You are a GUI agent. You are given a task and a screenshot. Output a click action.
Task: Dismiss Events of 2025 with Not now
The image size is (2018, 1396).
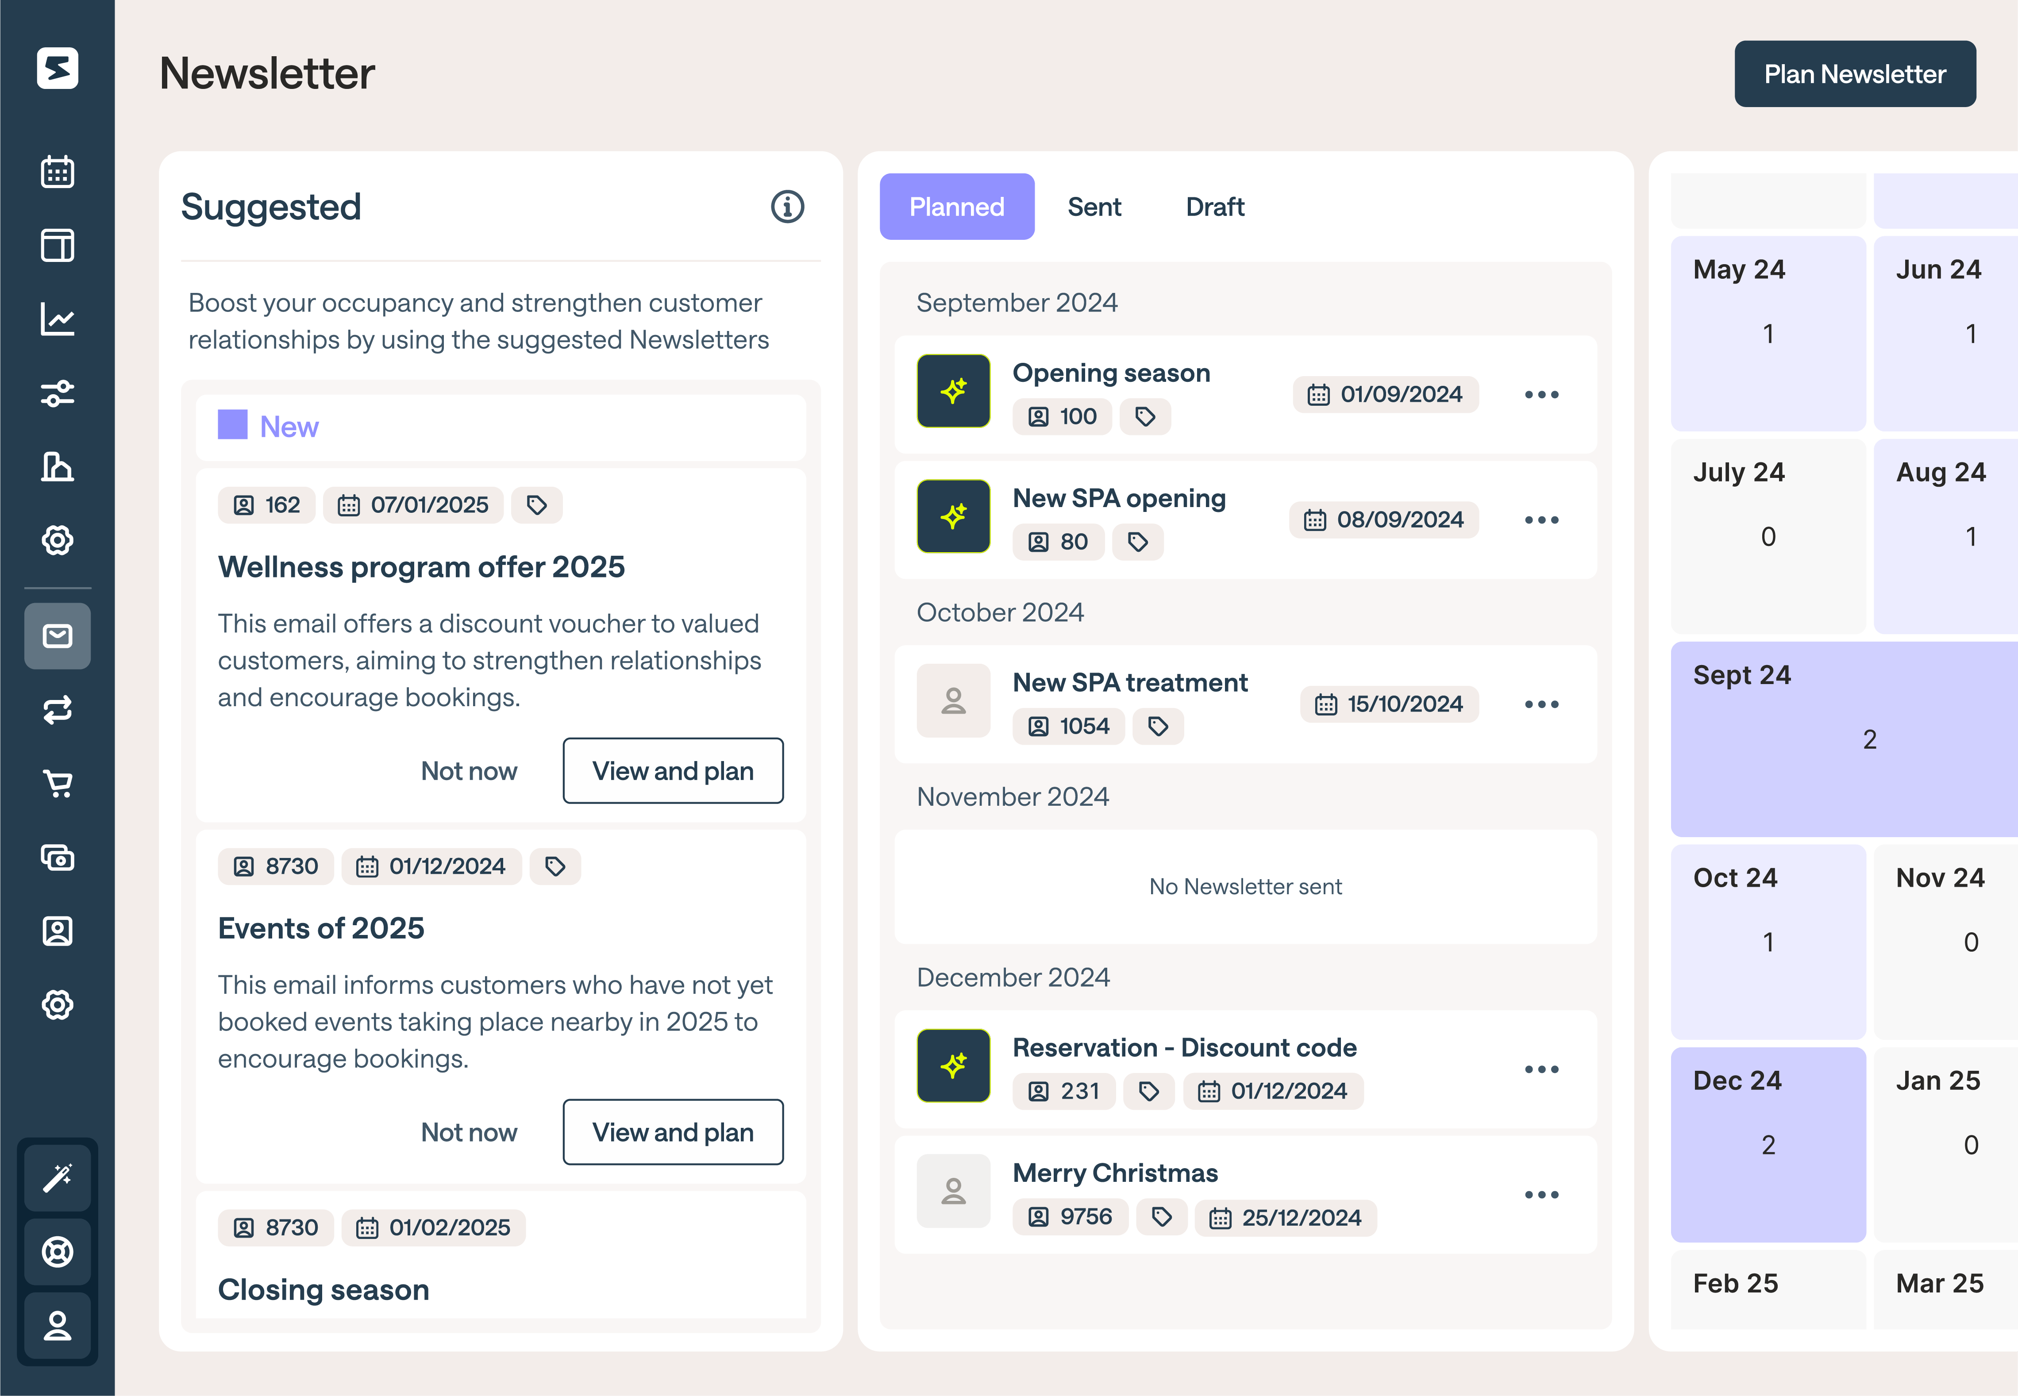(469, 1132)
